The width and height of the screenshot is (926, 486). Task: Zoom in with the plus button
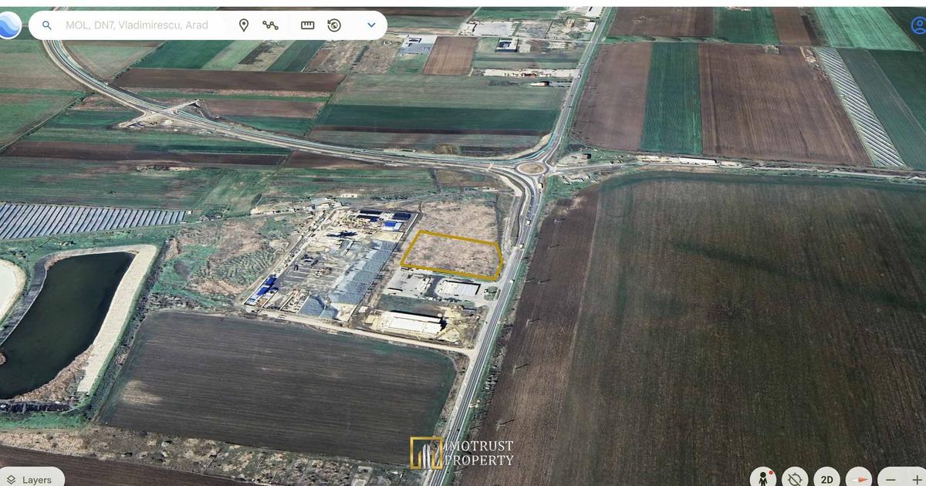tap(917, 479)
